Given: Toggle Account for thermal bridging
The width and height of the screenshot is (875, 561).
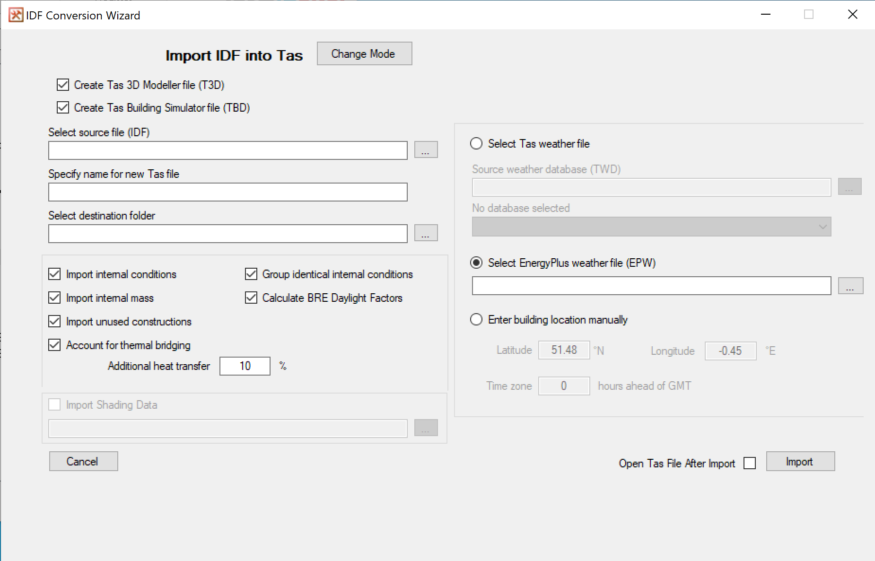Looking at the screenshot, I should [54, 345].
